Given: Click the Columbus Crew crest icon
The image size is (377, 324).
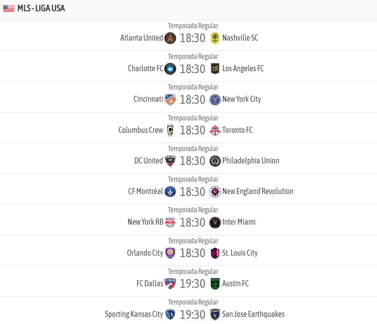Looking at the screenshot, I should click(x=170, y=130).
